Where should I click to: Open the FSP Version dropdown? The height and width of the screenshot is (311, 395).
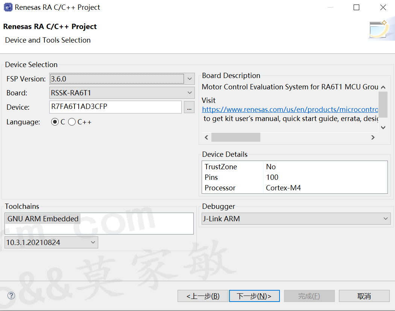pyautogui.click(x=122, y=79)
